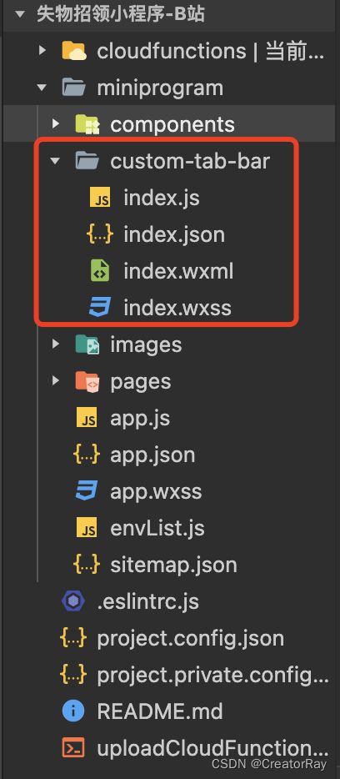The height and width of the screenshot is (779, 340).
Task: Expand the cloudfunctions folder arrow
Action: coord(42,51)
